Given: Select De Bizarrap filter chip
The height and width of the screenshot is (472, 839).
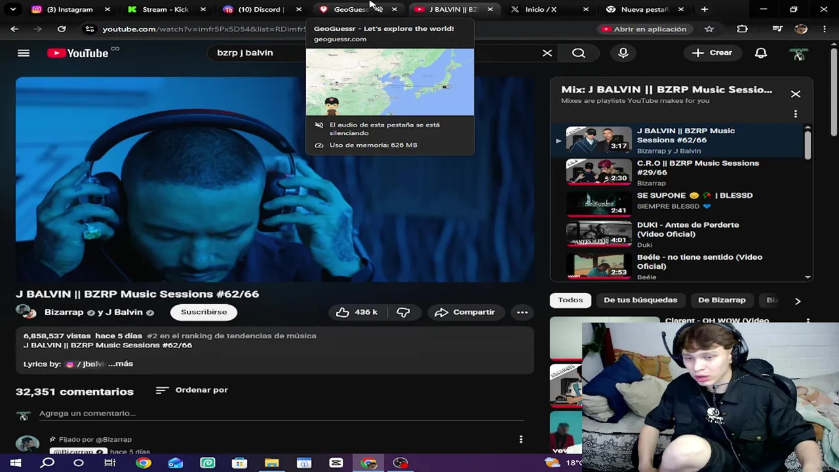Looking at the screenshot, I should click(x=722, y=300).
